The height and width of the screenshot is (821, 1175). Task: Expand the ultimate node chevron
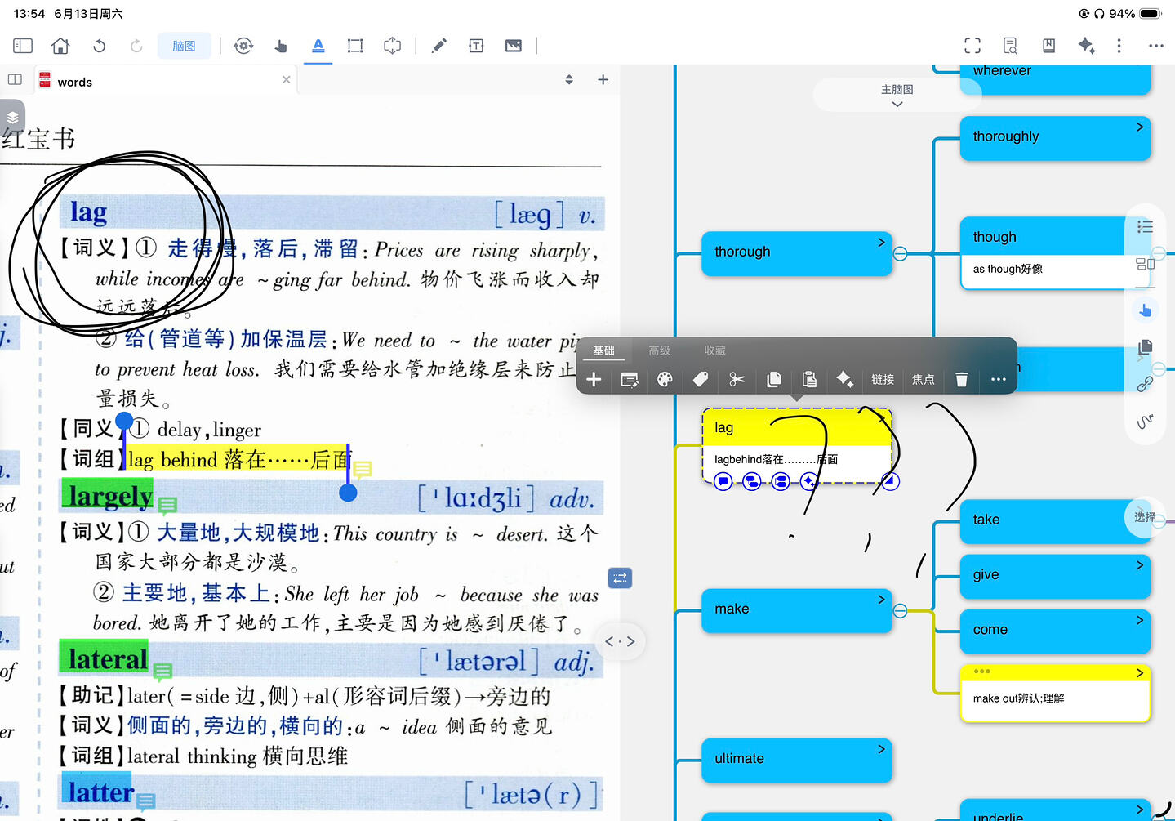(881, 748)
